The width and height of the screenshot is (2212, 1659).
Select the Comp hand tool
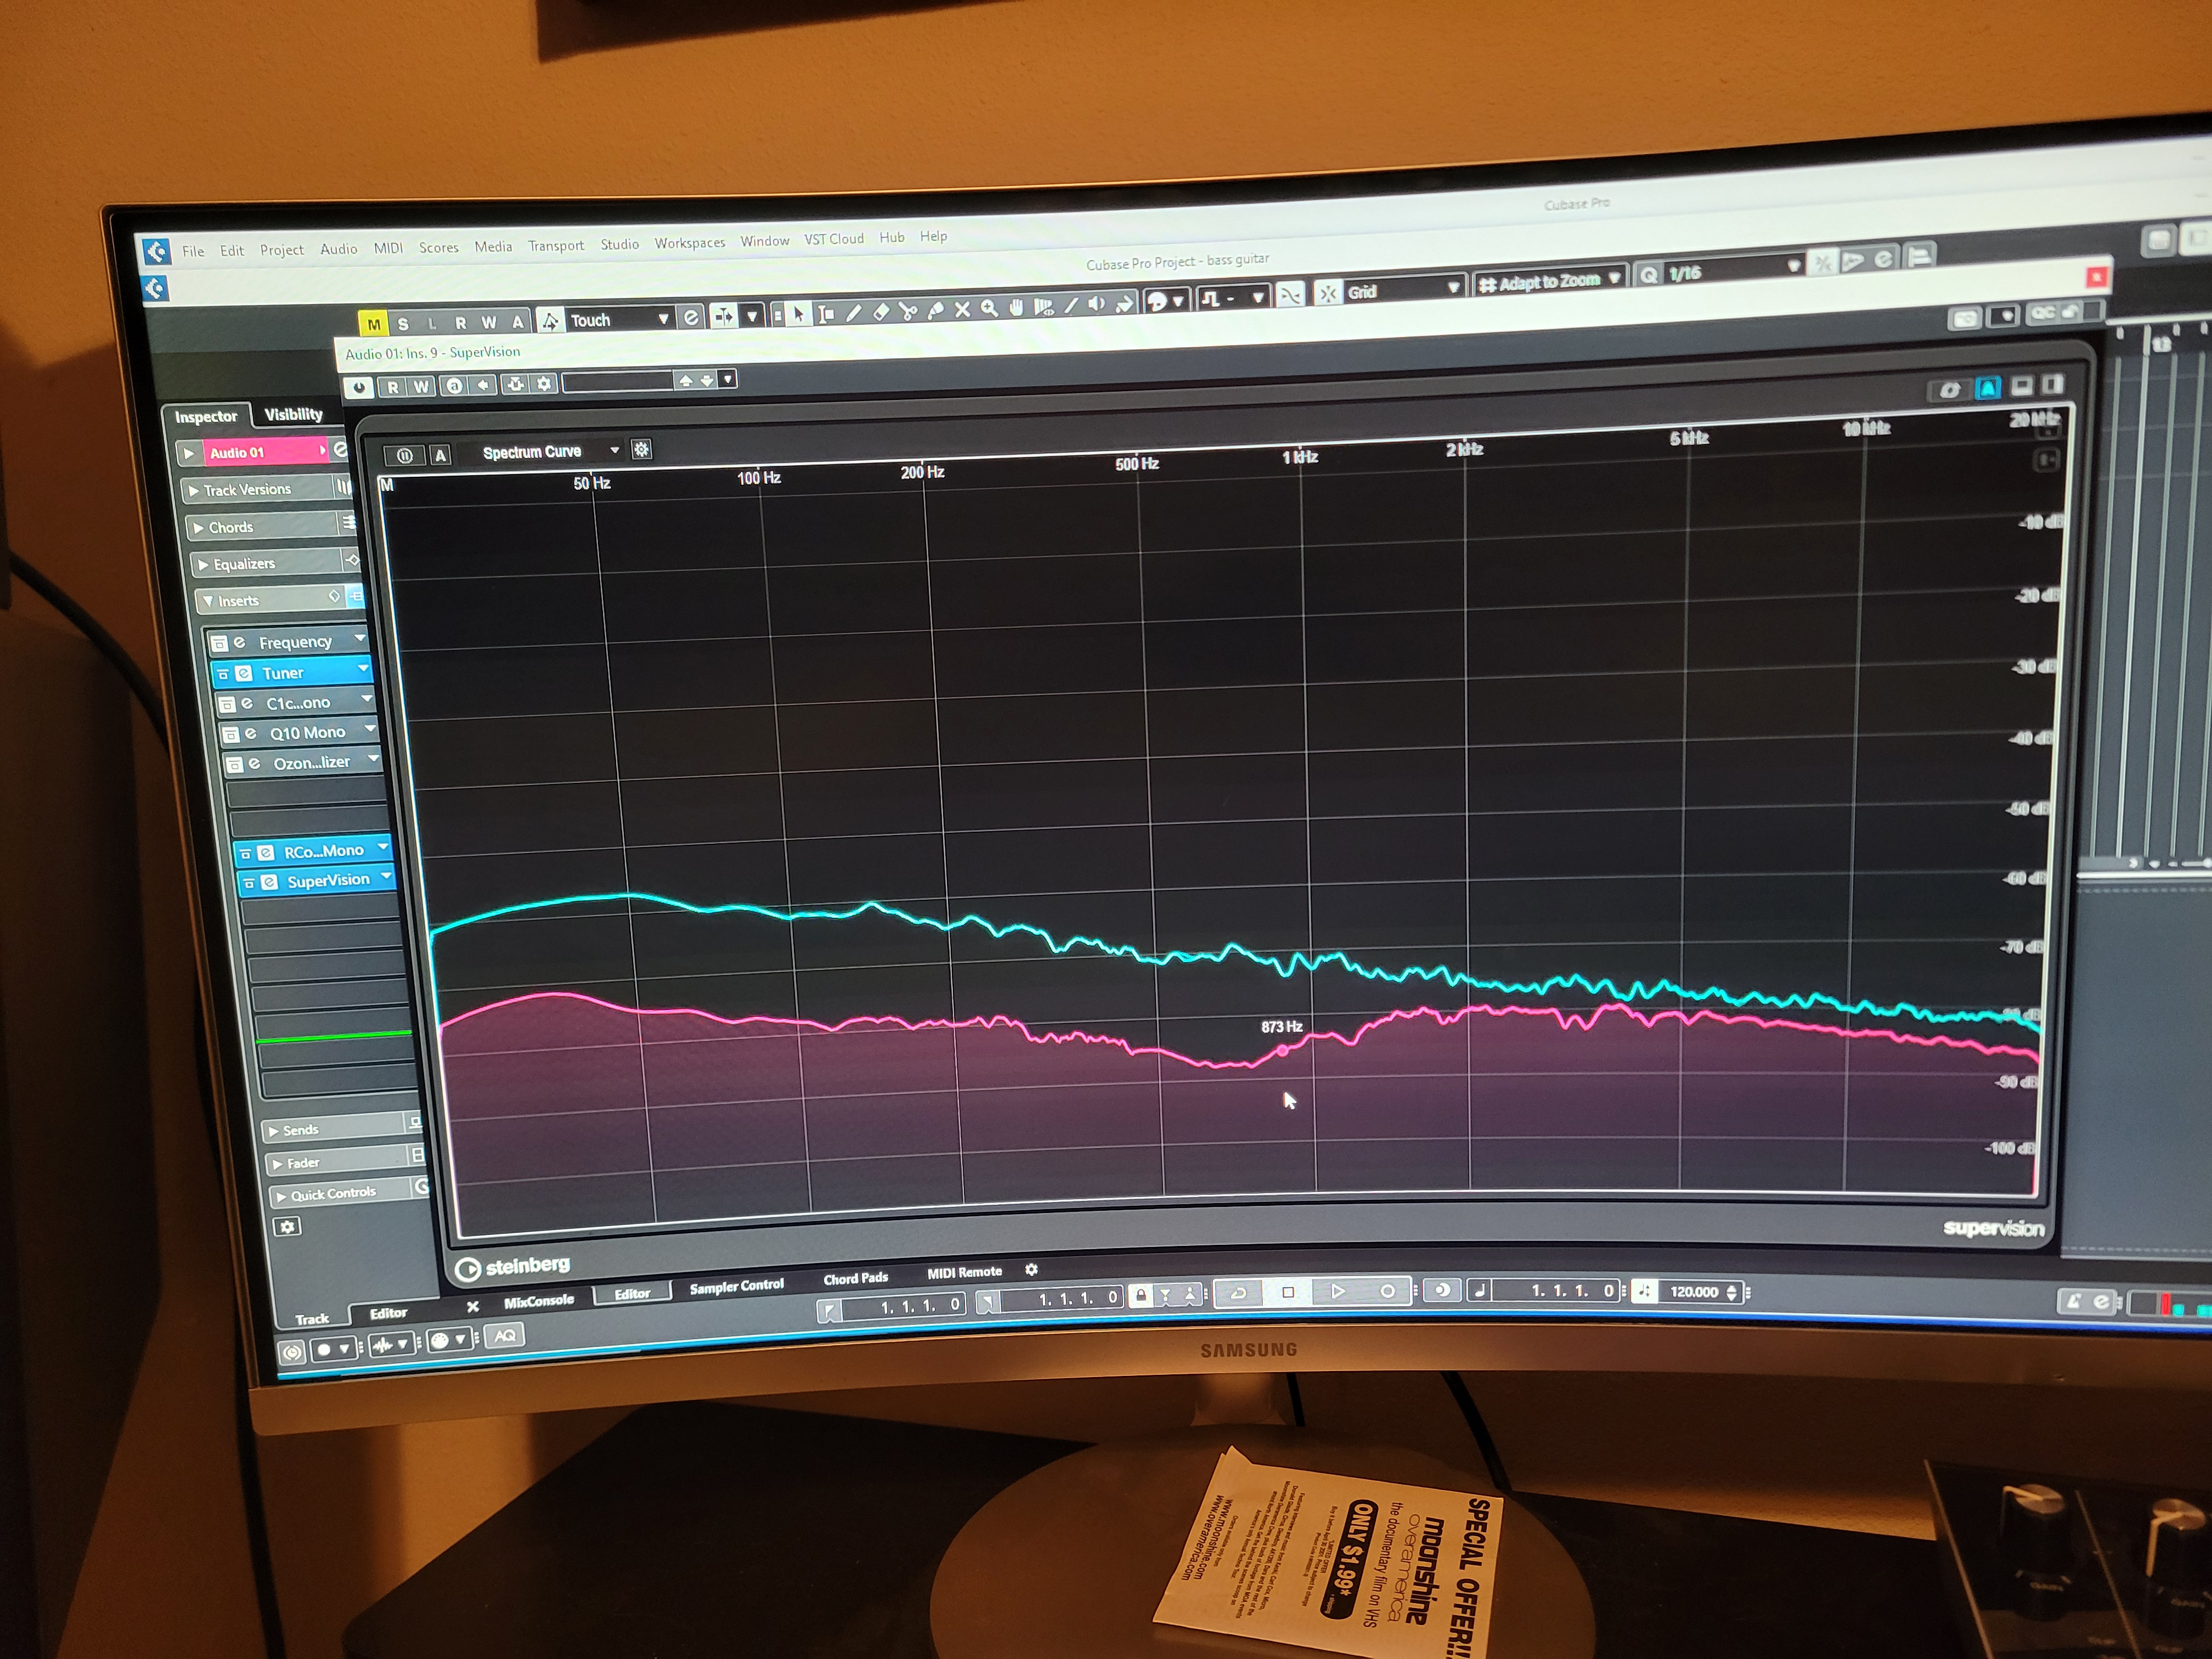[x=1016, y=307]
